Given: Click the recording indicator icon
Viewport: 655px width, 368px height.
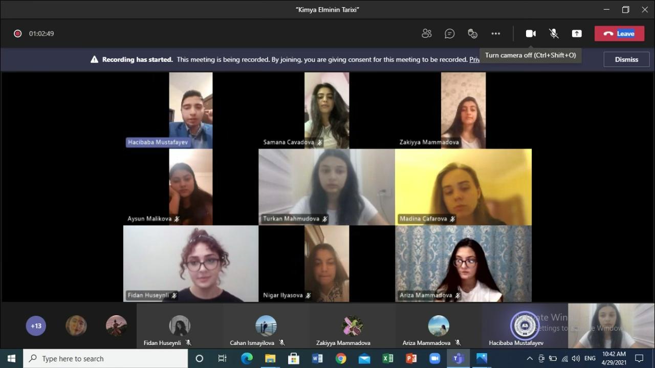Looking at the screenshot, I should 17,34.
